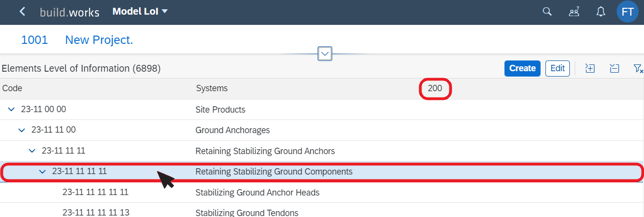Click the Create button
Screen dimensions: 644x217
[523, 68]
